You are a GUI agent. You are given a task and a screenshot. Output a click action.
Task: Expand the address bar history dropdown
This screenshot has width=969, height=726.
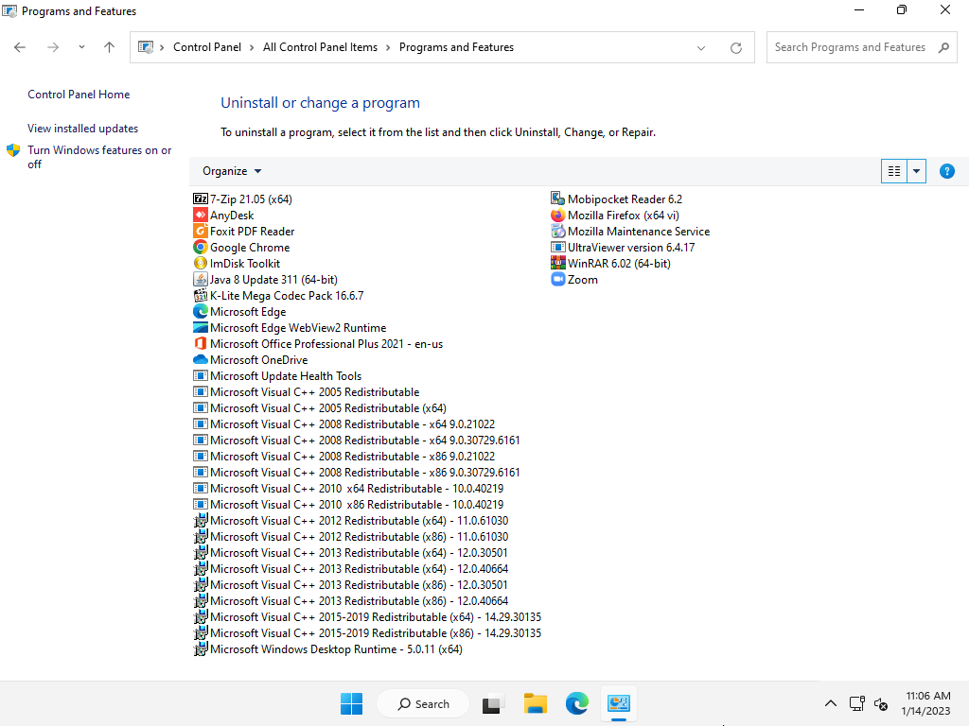click(701, 47)
